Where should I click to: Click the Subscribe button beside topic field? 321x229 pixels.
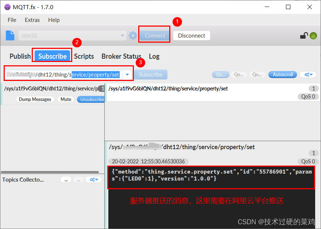tap(151, 75)
